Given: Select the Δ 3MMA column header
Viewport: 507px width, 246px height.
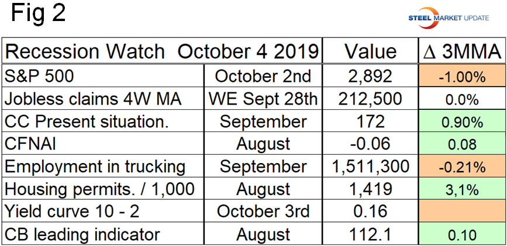Looking at the screenshot, I should coord(462,52).
